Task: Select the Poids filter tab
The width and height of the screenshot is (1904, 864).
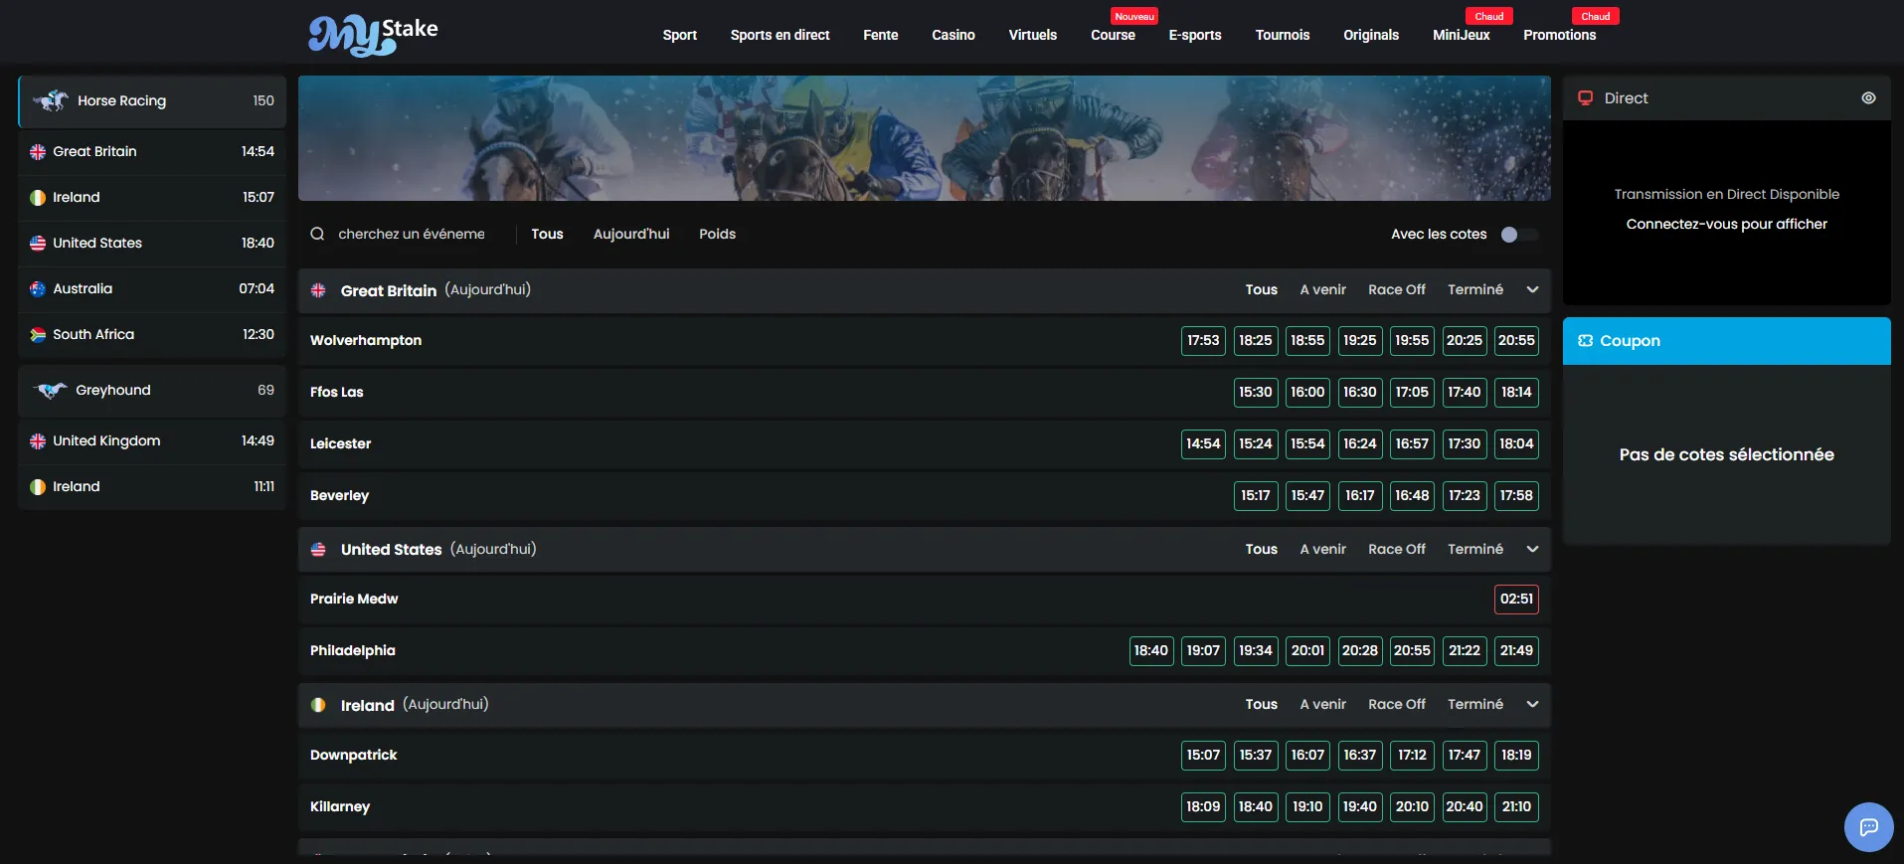Action: click(x=717, y=234)
